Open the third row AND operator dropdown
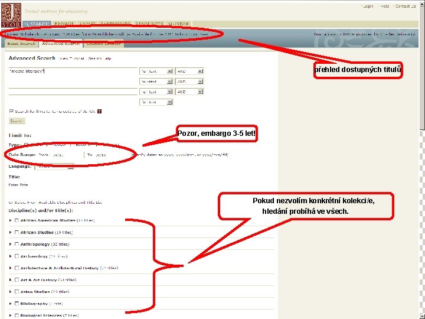 tap(189, 92)
